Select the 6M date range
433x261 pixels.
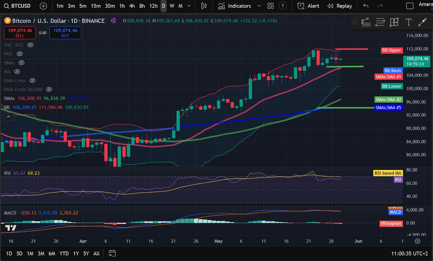52,254
